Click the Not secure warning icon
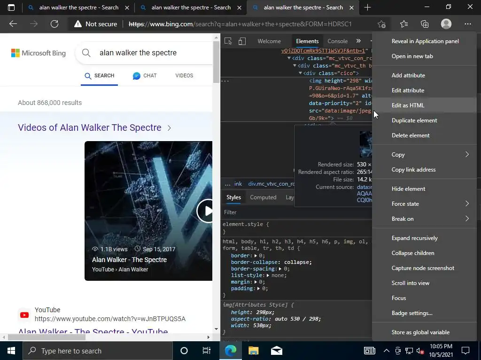This screenshot has width=481, height=360. click(x=78, y=24)
